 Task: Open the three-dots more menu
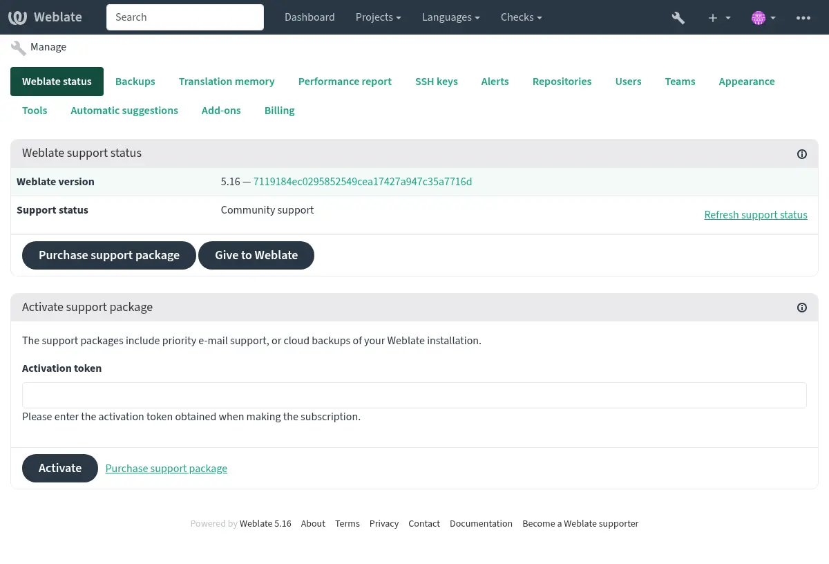[803, 17]
